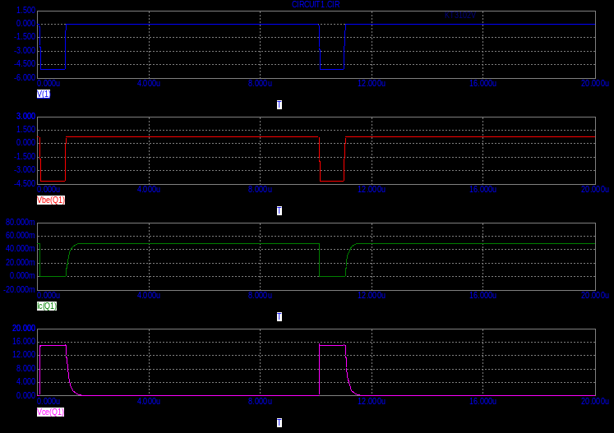This screenshot has height=433, width=614.
Task: Click the 3.000 value atop Vbe(Q1) axis
Action: click(25, 117)
